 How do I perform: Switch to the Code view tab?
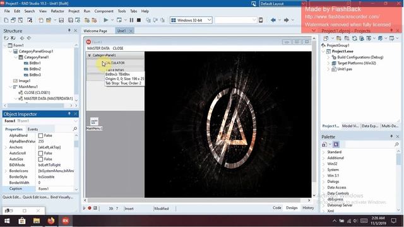coord(277,207)
